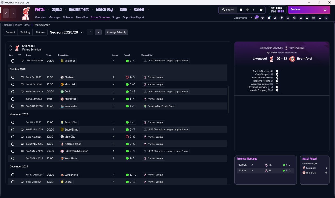
Task: Click the Search button
Action: 228,10
